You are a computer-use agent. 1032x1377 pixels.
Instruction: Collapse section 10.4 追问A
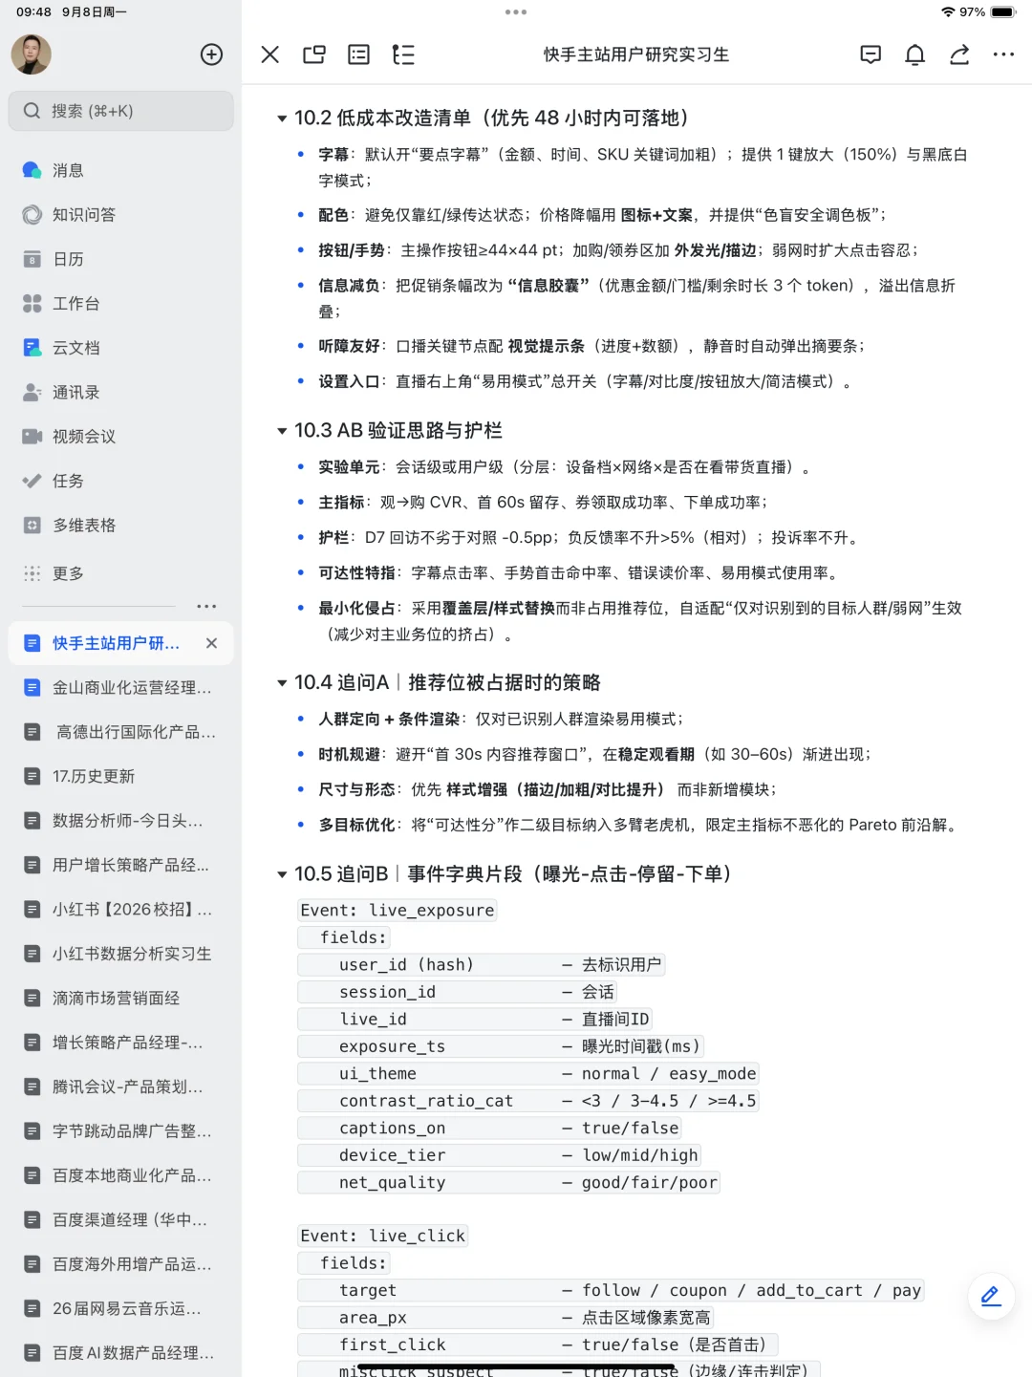pos(282,683)
